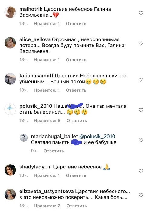Image resolution: width=151 pixels, height=214 pixels.
Task: Open malhotrik's profile picture
Action: pyautogui.click(x=10, y=12)
